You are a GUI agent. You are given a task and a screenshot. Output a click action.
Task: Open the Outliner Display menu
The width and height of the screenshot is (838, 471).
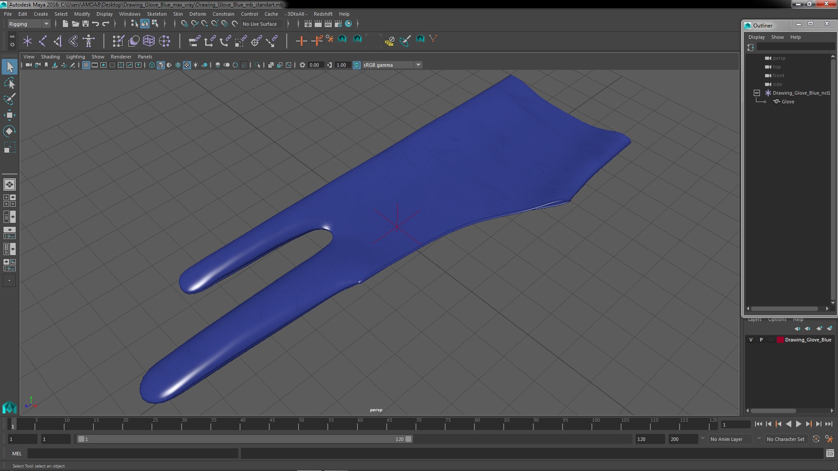756,37
